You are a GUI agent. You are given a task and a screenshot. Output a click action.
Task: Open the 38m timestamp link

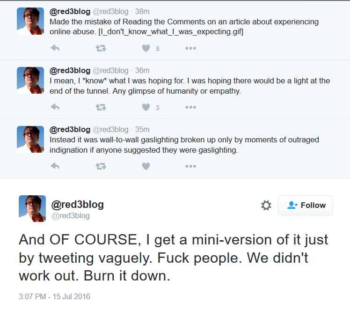[x=142, y=11]
